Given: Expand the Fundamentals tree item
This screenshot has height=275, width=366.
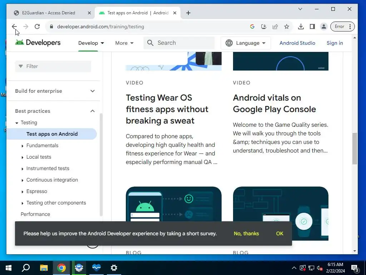Looking at the screenshot, I should (22, 146).
